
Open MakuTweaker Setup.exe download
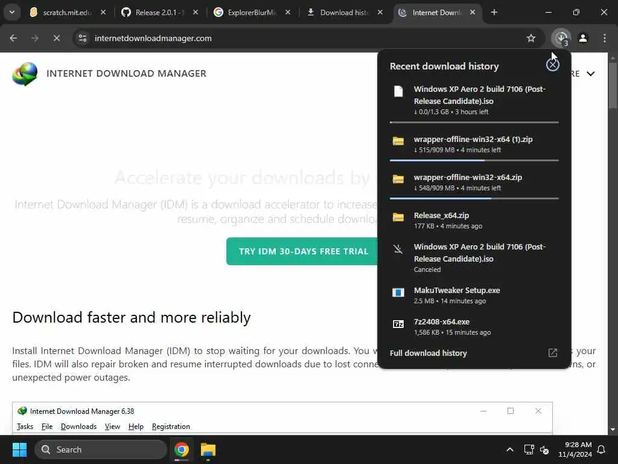click(x=474, y=295)
